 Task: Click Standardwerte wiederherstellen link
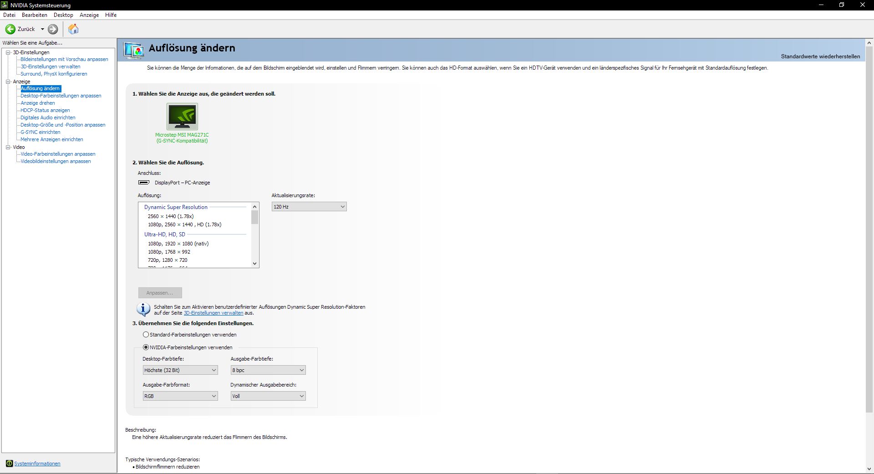coord(820,56)
